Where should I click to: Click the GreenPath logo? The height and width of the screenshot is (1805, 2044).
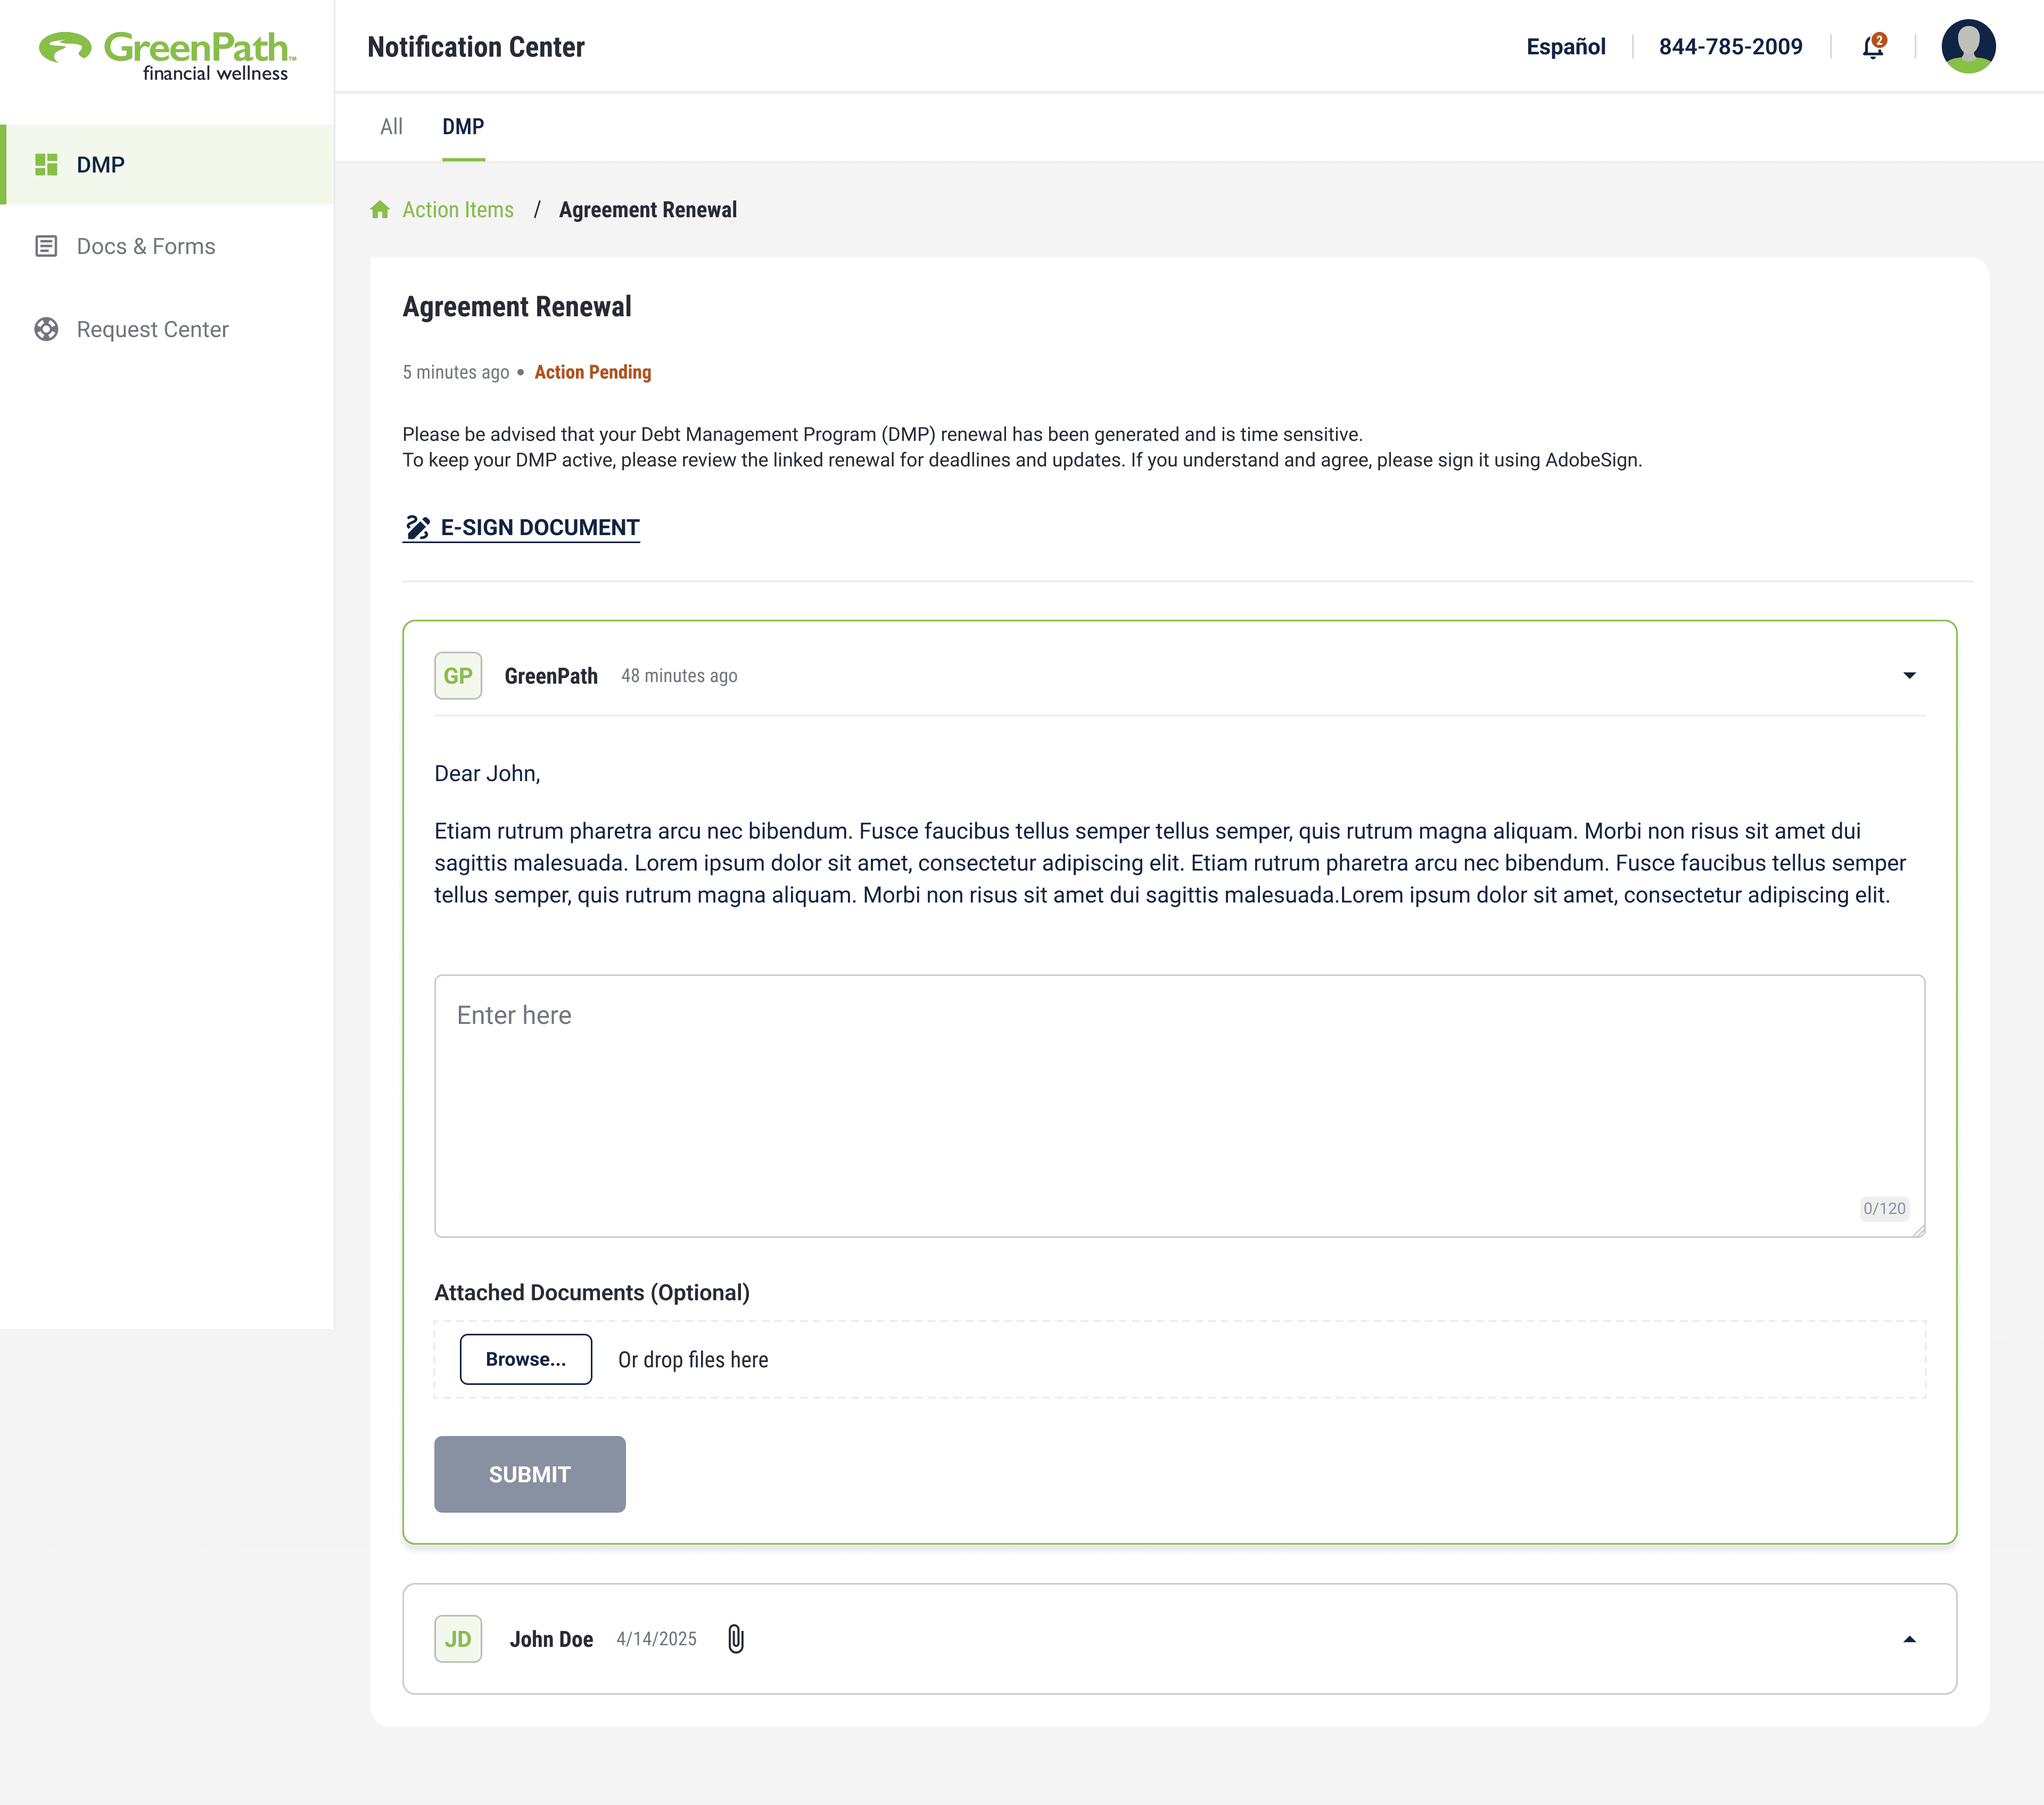167,56
